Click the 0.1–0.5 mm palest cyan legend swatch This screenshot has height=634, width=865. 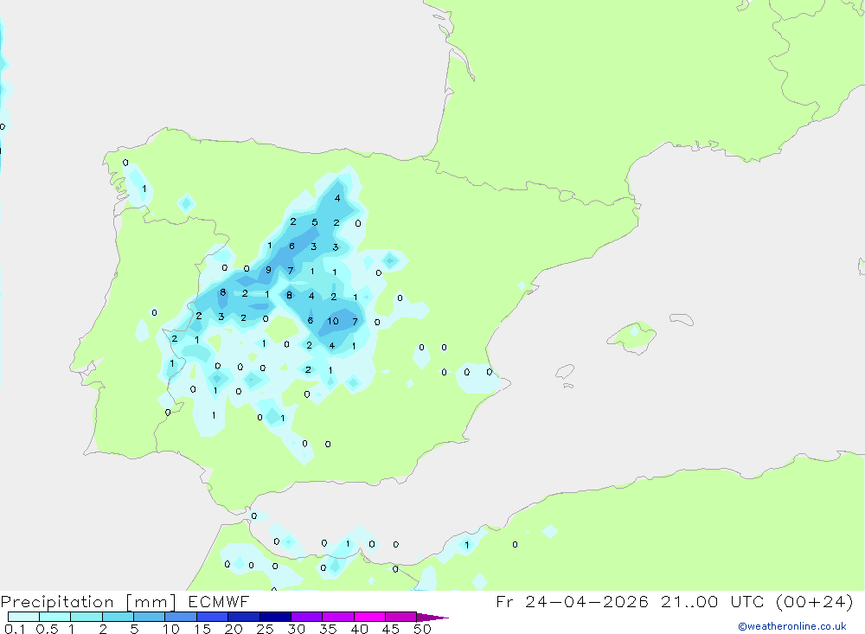click(x=23, y=617)
